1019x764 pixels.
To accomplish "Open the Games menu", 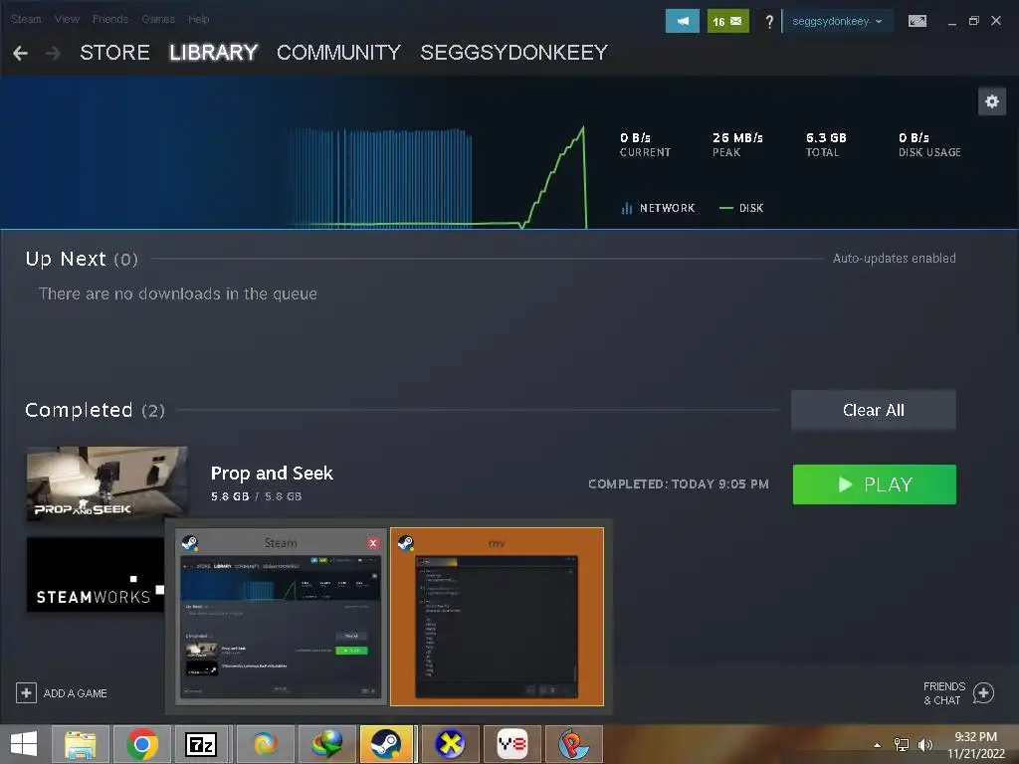I will click(158, 20).
